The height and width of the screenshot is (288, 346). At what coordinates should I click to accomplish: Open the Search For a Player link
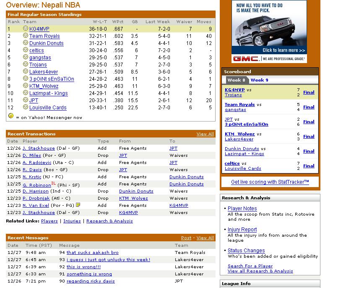(250, 266)
